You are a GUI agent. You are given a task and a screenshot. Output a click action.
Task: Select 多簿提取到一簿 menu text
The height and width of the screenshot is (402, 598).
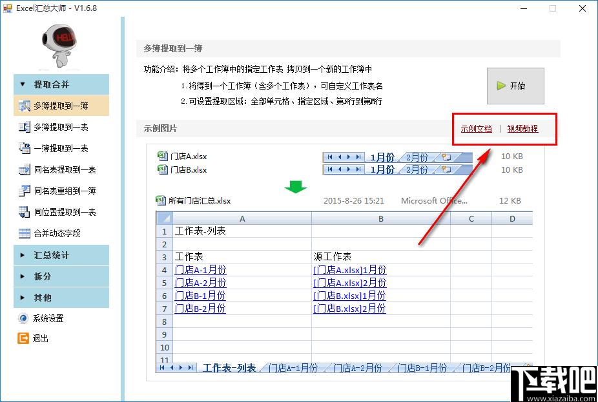tap(61, 106)
